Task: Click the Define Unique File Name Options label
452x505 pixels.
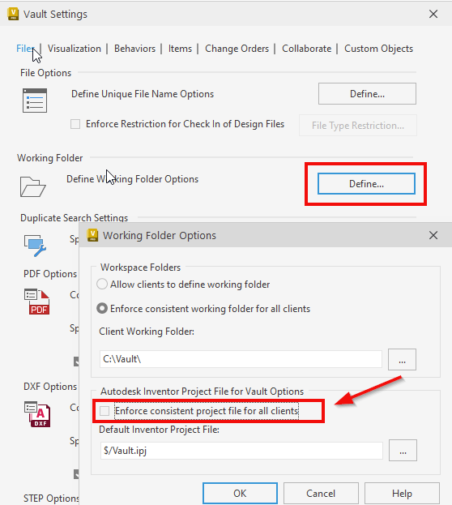Action: point(143,94)
